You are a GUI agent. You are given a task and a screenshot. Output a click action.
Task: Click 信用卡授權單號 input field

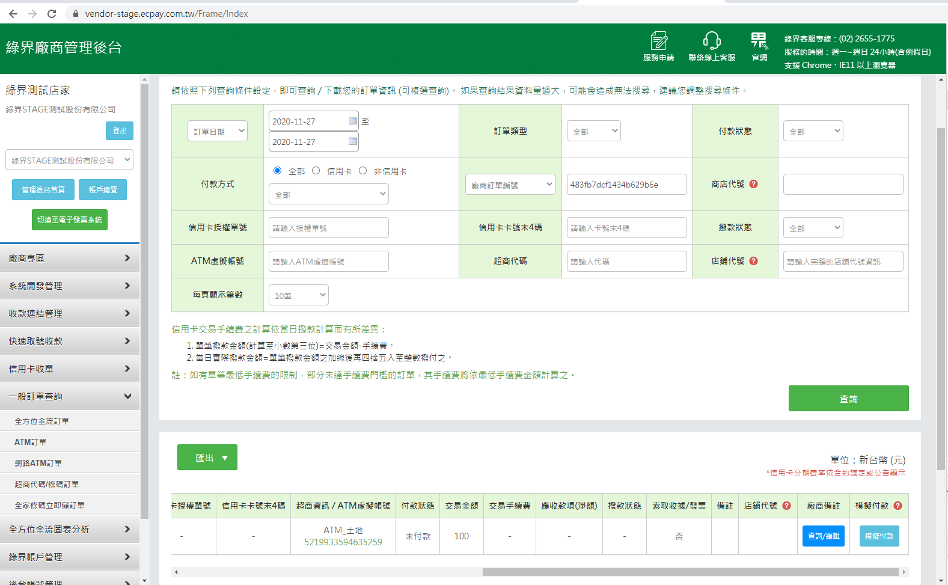328,228
